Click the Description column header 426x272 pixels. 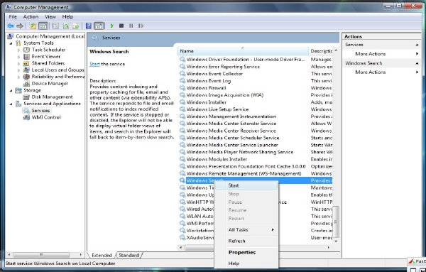click(x=321, y=51)
